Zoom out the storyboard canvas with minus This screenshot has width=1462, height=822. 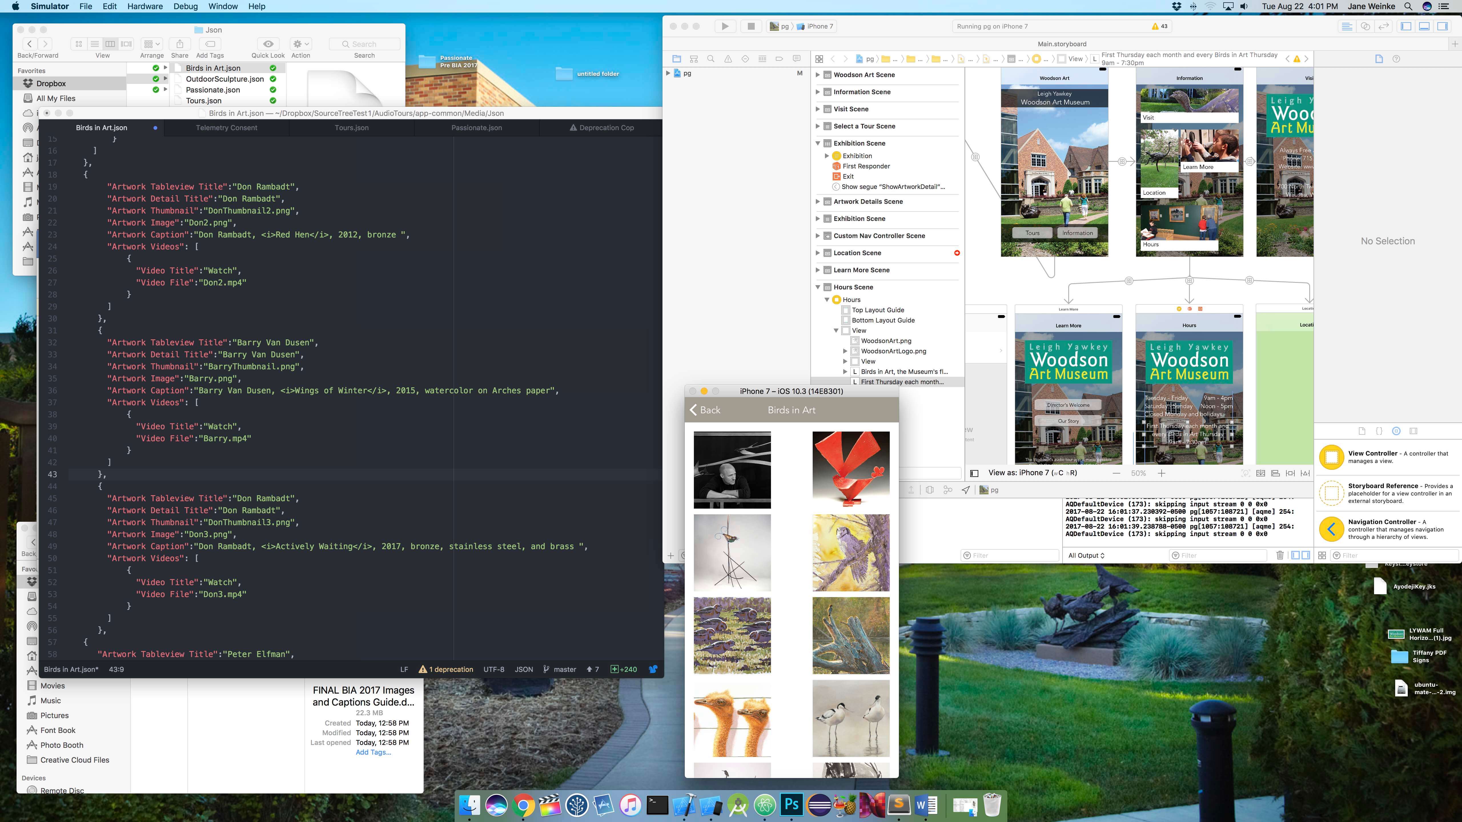pyautogui.click(x=1116, y=473)
